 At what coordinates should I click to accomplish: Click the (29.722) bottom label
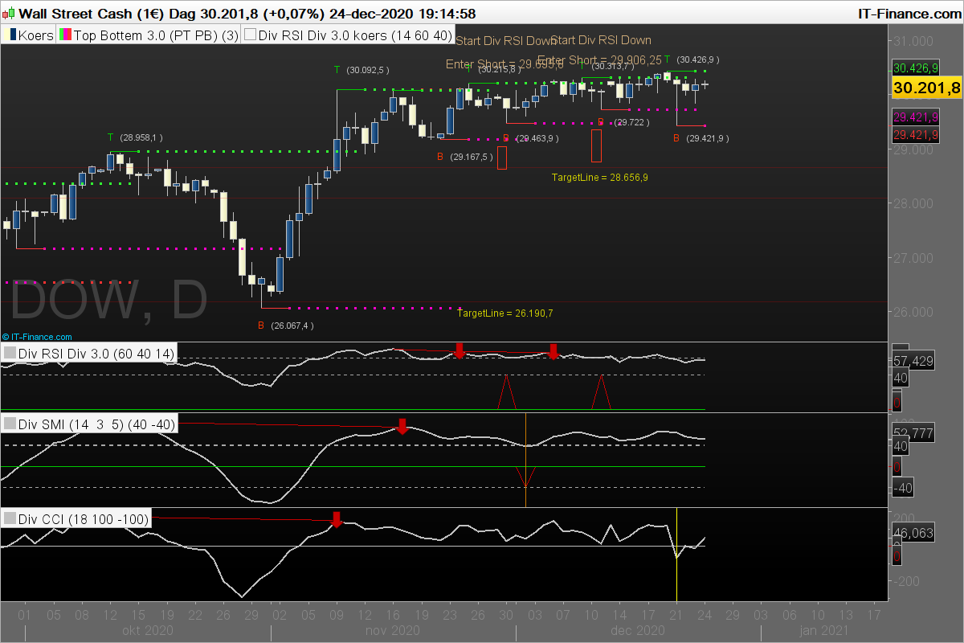pyautogui.click(x=631, y=122)
